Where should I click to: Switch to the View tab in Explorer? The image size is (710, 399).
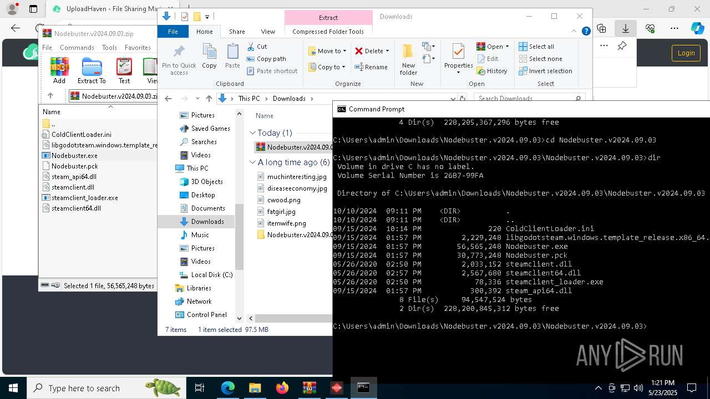(x=268, y=32)
